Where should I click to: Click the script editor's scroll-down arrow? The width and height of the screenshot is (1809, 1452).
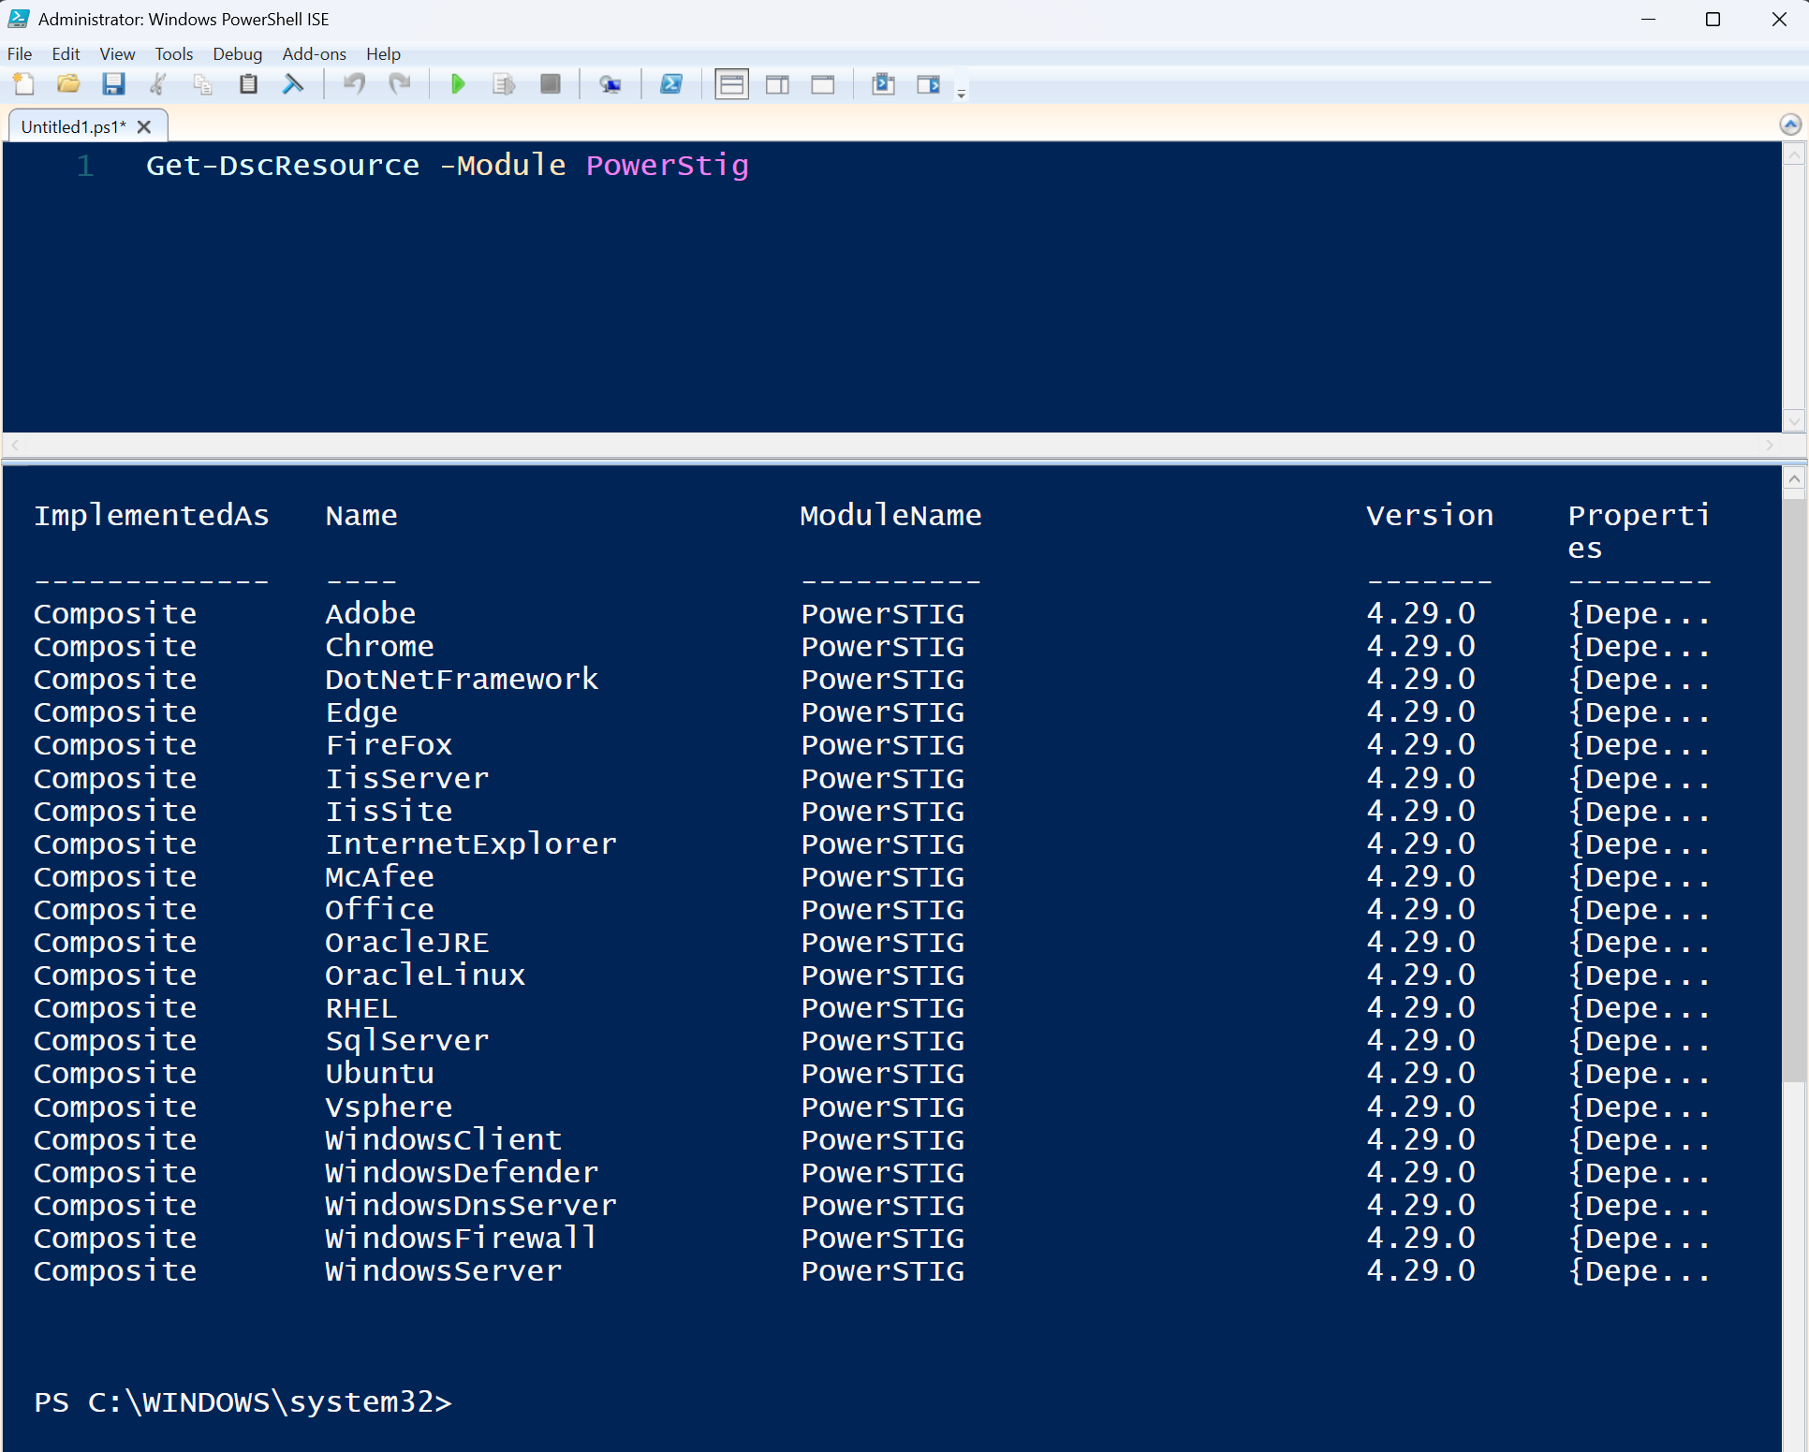(x=1795, y=421)
